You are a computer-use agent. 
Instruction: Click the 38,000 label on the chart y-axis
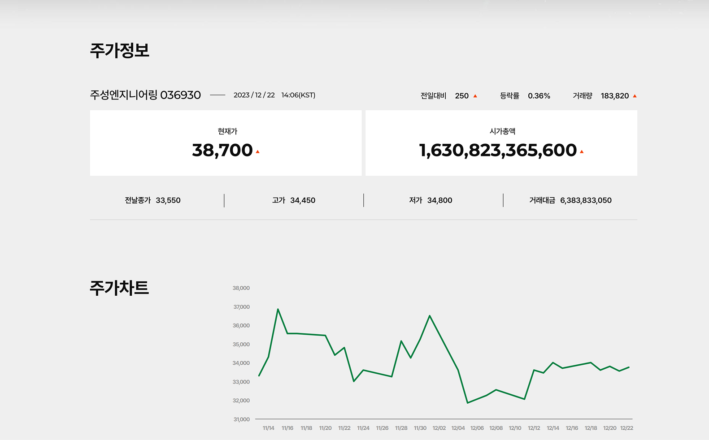click(241, 288)
